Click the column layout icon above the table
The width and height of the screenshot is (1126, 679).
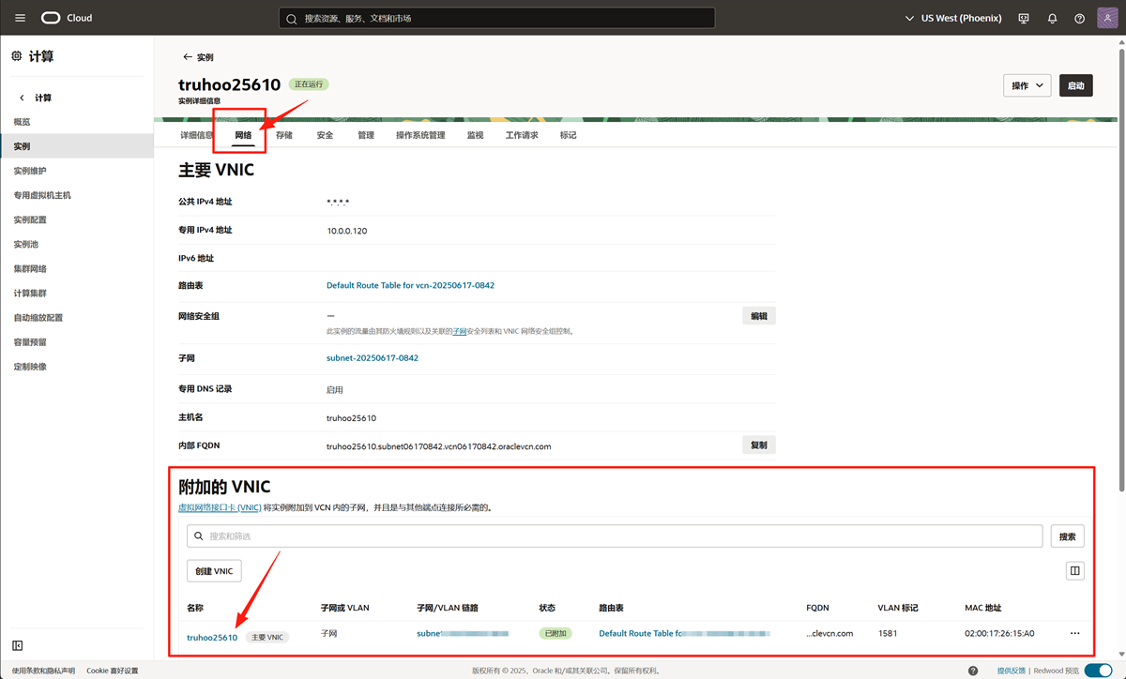[x=1074, y=570]
